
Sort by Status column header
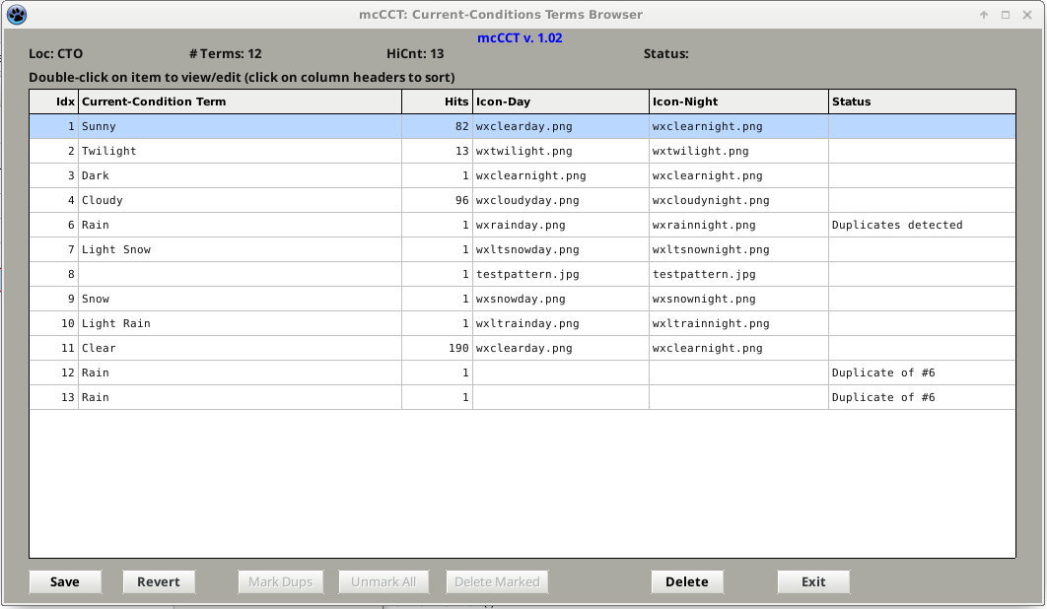(x=921, y=101)
